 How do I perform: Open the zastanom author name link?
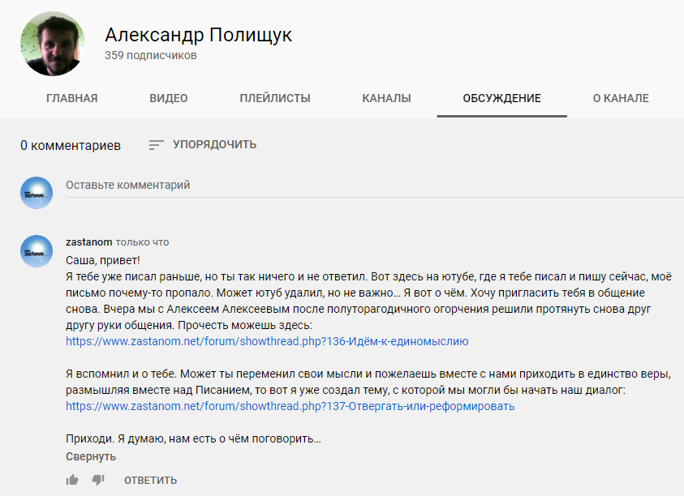[x=89, y=242]
